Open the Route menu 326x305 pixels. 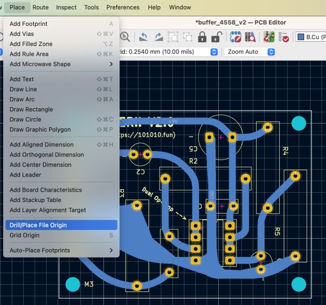click(x=40, y=7)
